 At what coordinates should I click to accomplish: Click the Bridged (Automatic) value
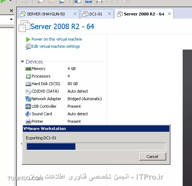tap(85, 99)
